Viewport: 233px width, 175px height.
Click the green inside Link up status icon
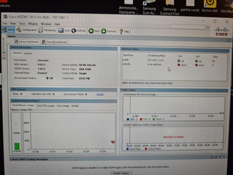pyautogui.click(x=196, y=61)
